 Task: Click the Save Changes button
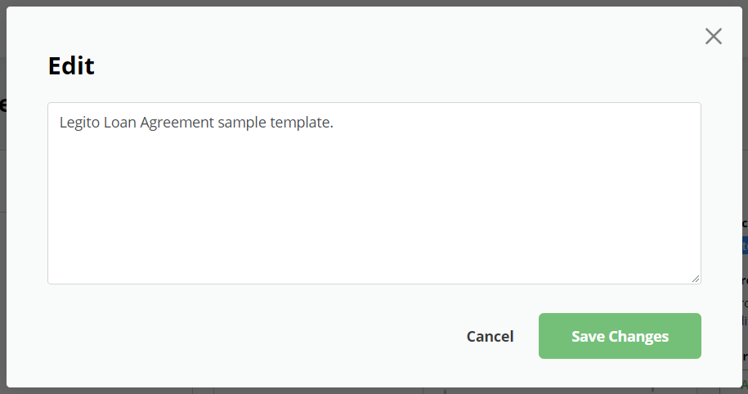[620, 336]
